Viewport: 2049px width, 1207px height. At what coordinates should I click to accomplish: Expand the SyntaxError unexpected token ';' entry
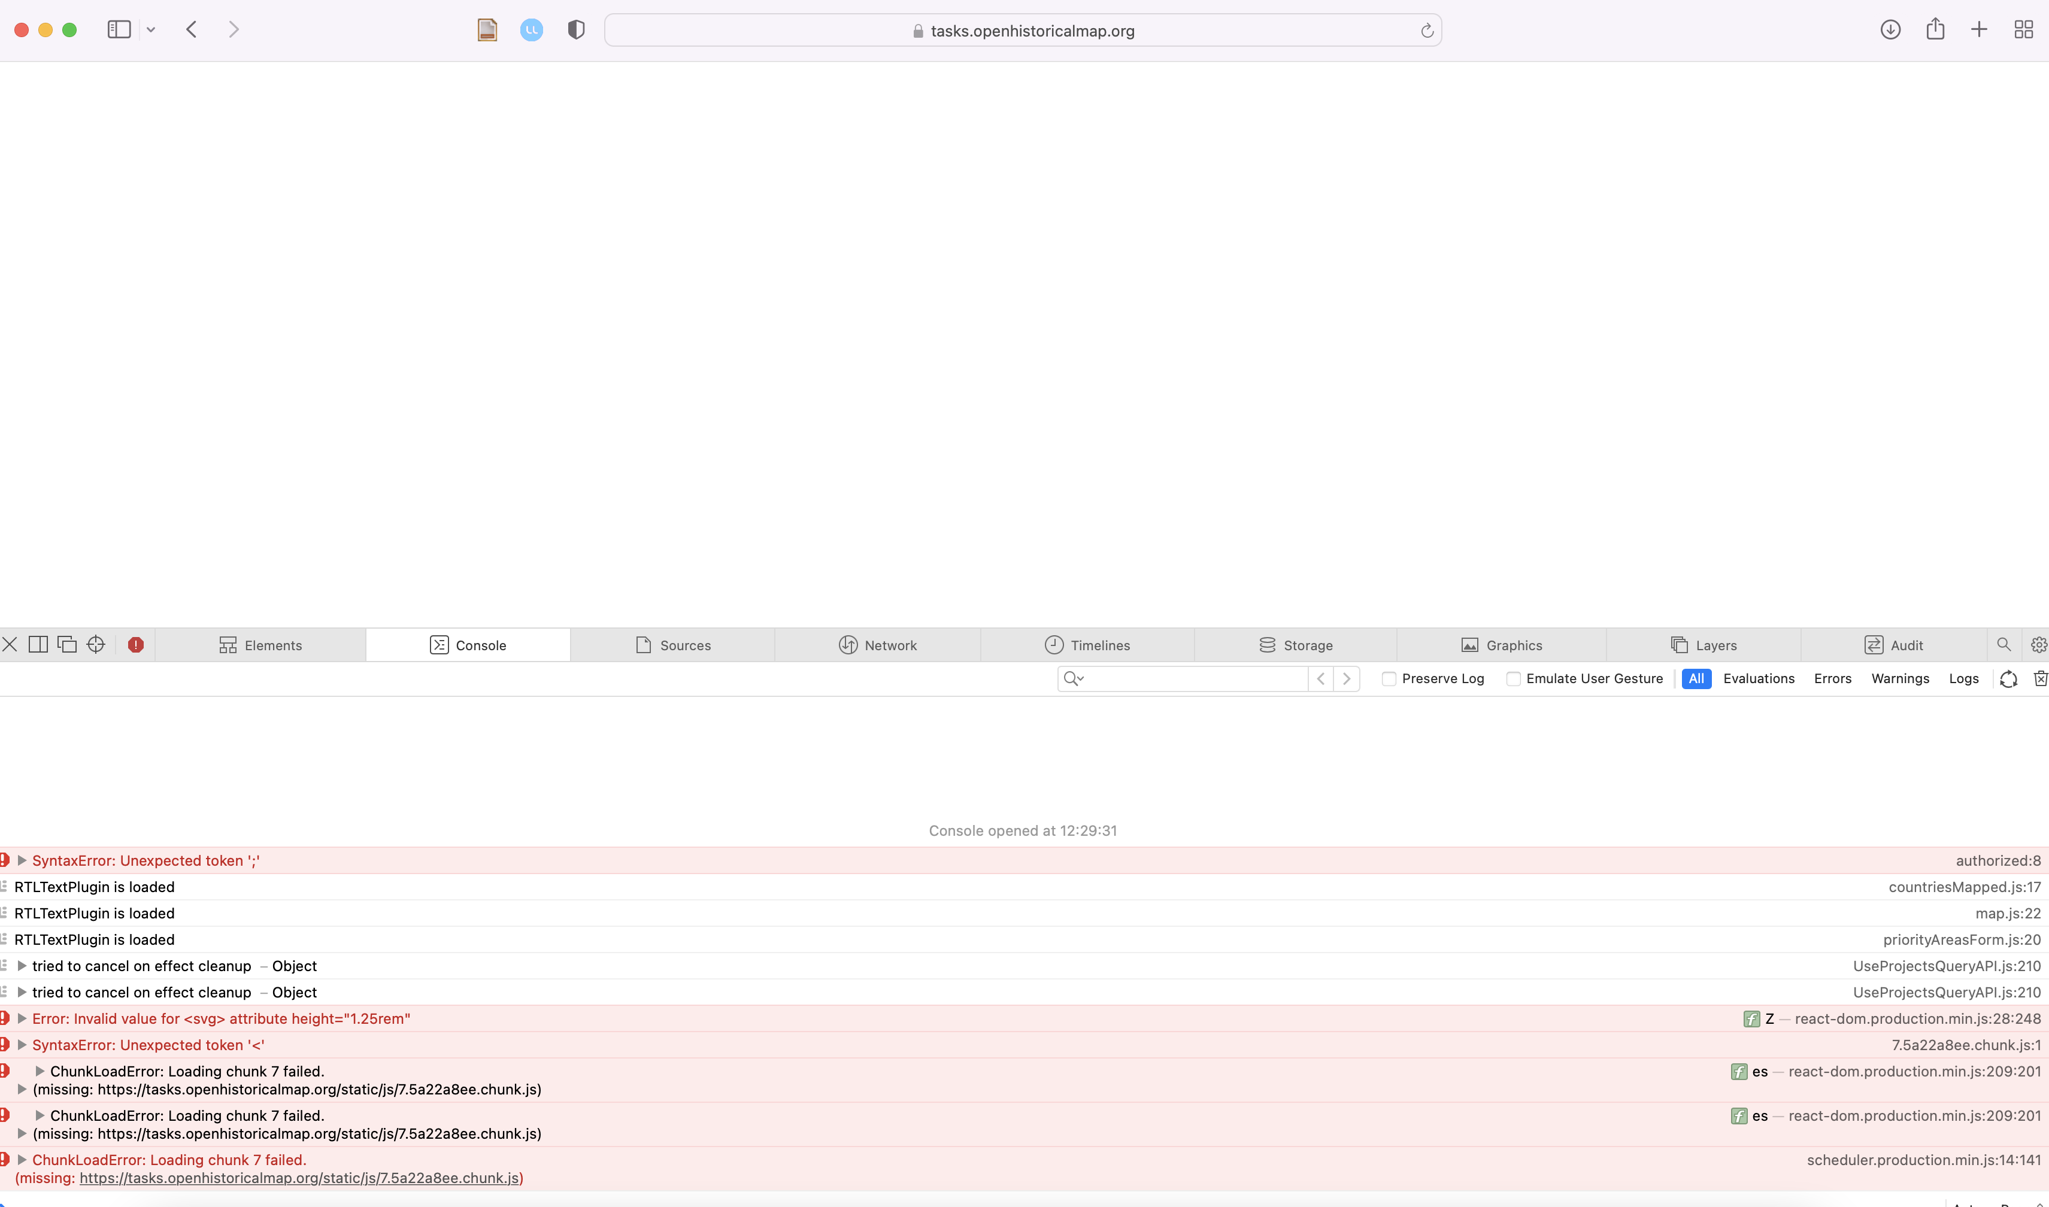pos(22,860)
